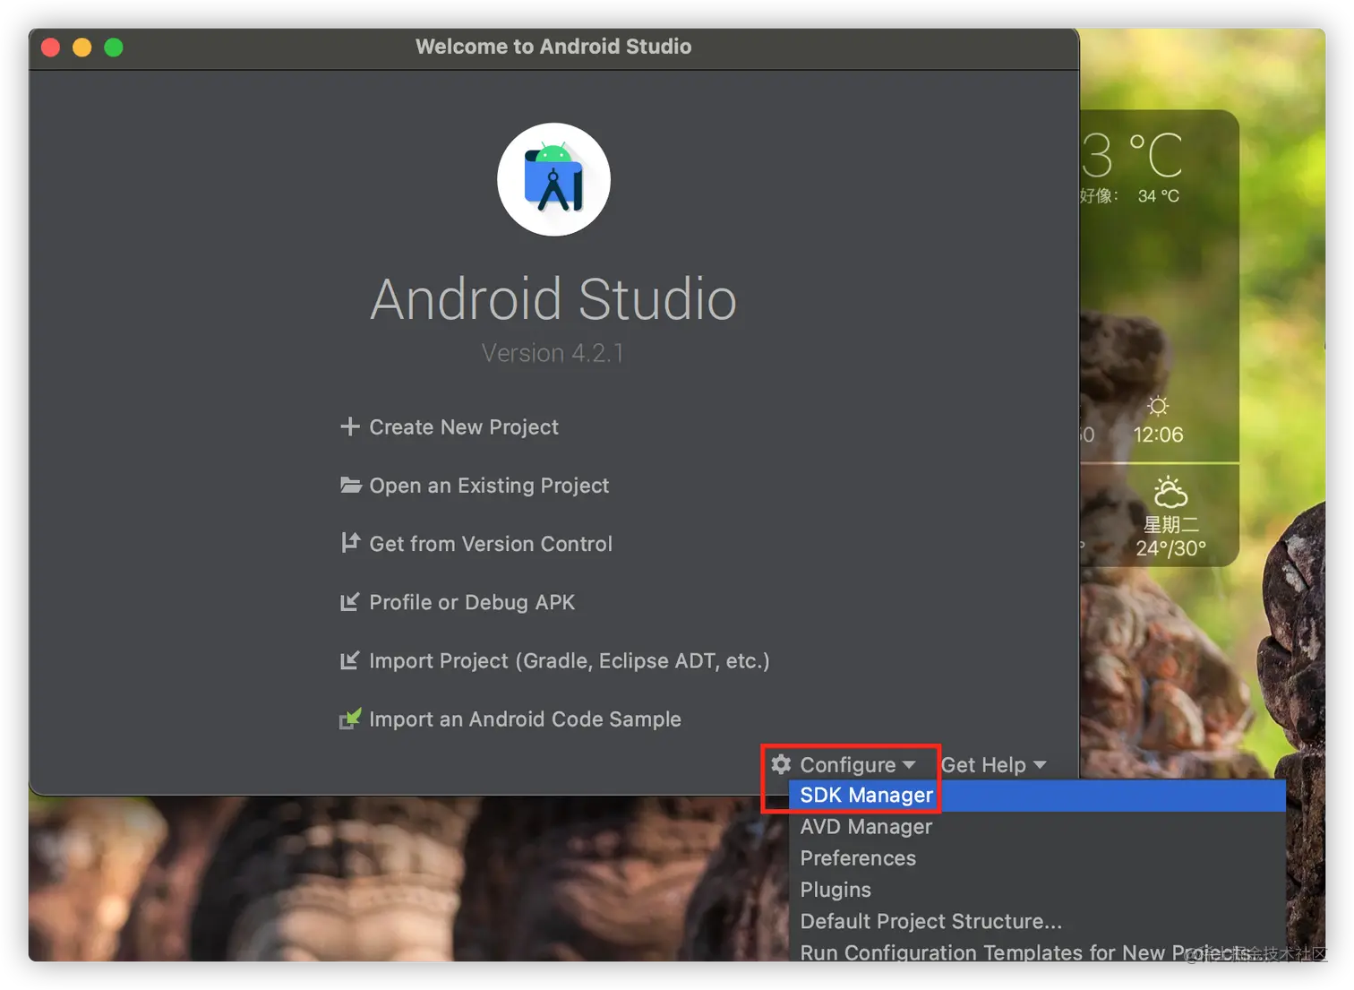
Task: Minimize the Android Studio welcome window
Action: point(82,47)
